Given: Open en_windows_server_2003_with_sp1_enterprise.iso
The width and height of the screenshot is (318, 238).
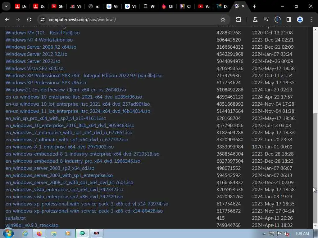Looking at the screenshot, I should (x=59, y=175).
